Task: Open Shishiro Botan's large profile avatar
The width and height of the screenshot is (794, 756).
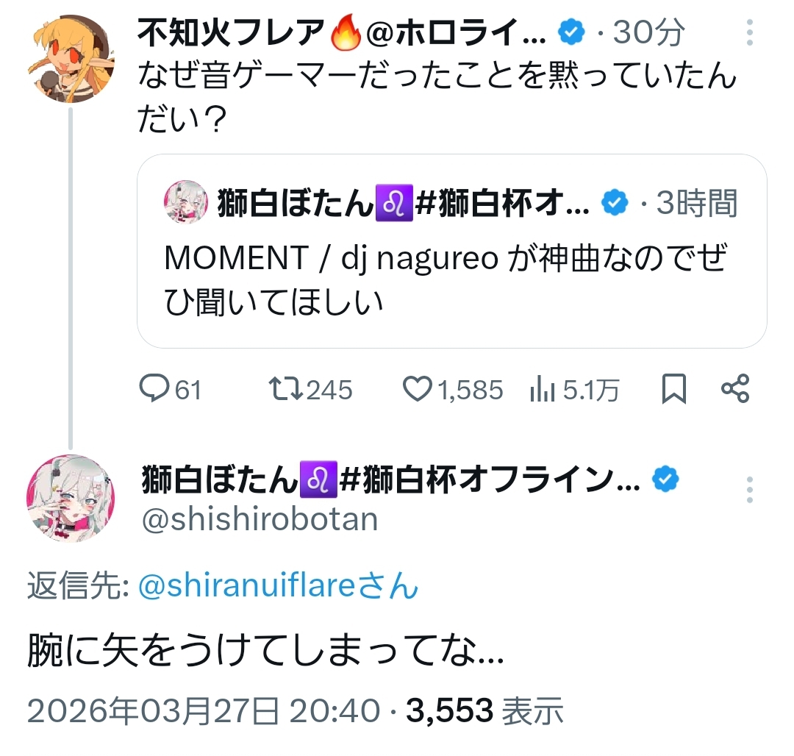Action: click(x=70, y=498)
